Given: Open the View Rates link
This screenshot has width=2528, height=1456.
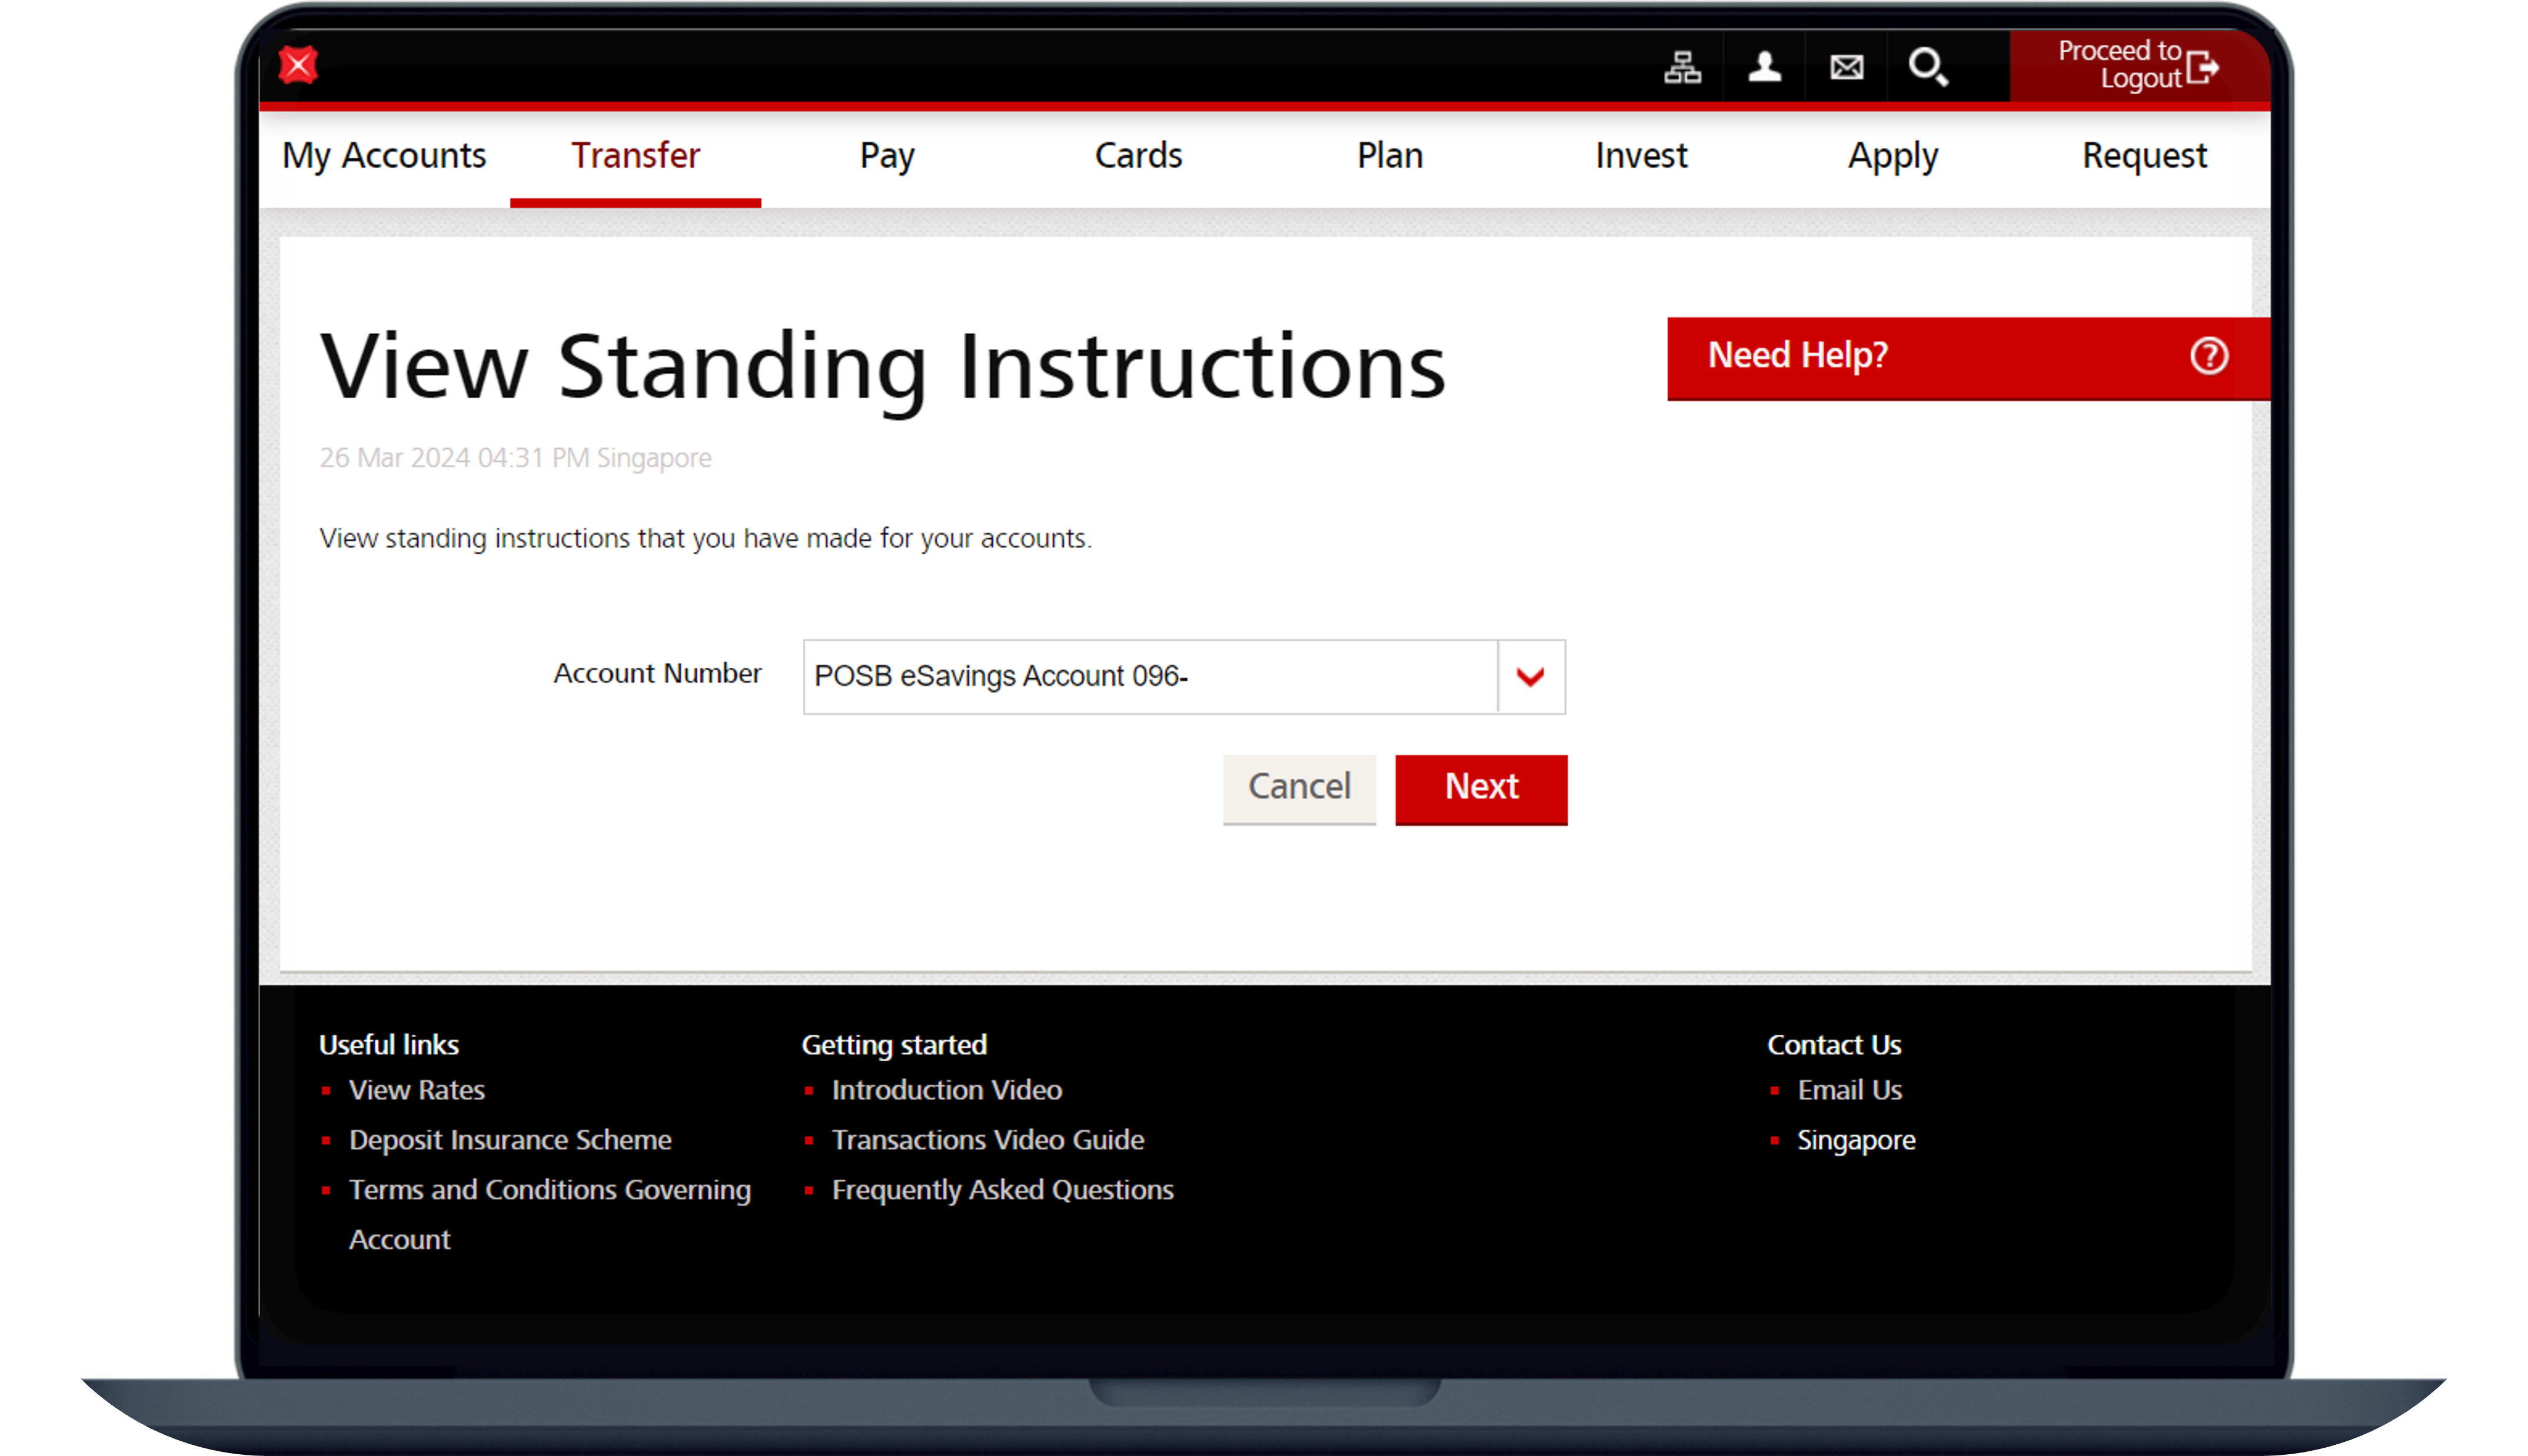Looking at the screenshot, I should click(416, 1090).
